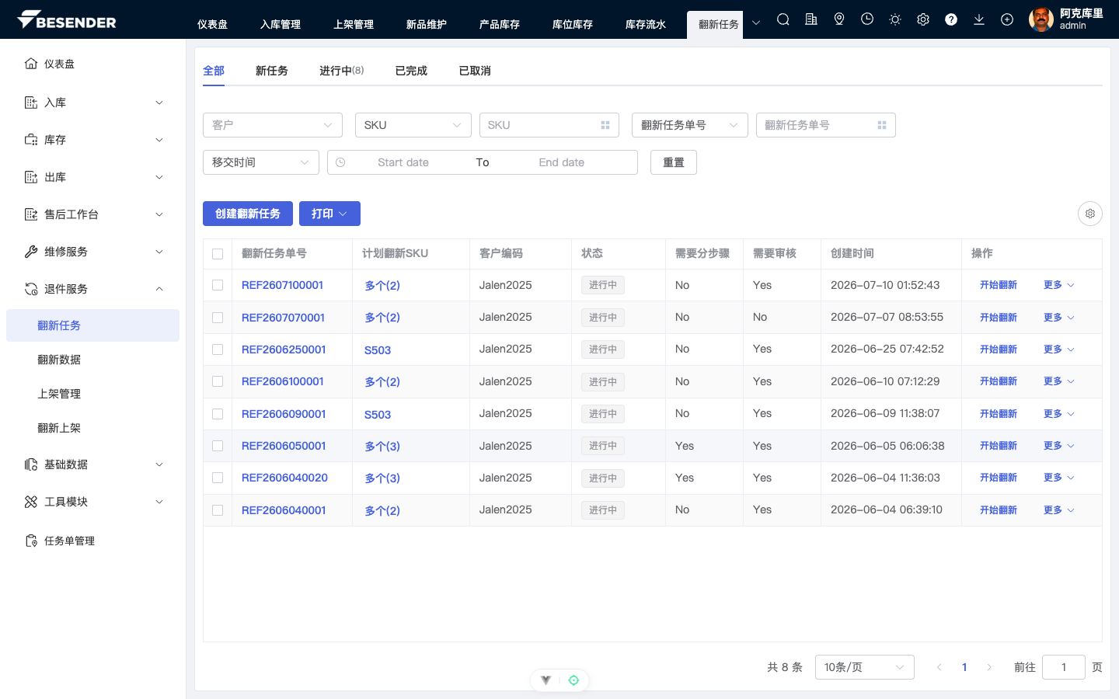
Task: Expand 更多 for REF2607100001
Action: tap(1058, 285)
